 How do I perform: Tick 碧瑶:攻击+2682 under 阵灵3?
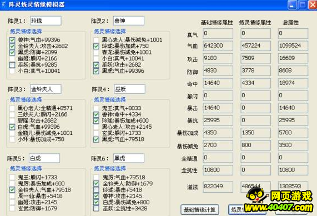12,120
